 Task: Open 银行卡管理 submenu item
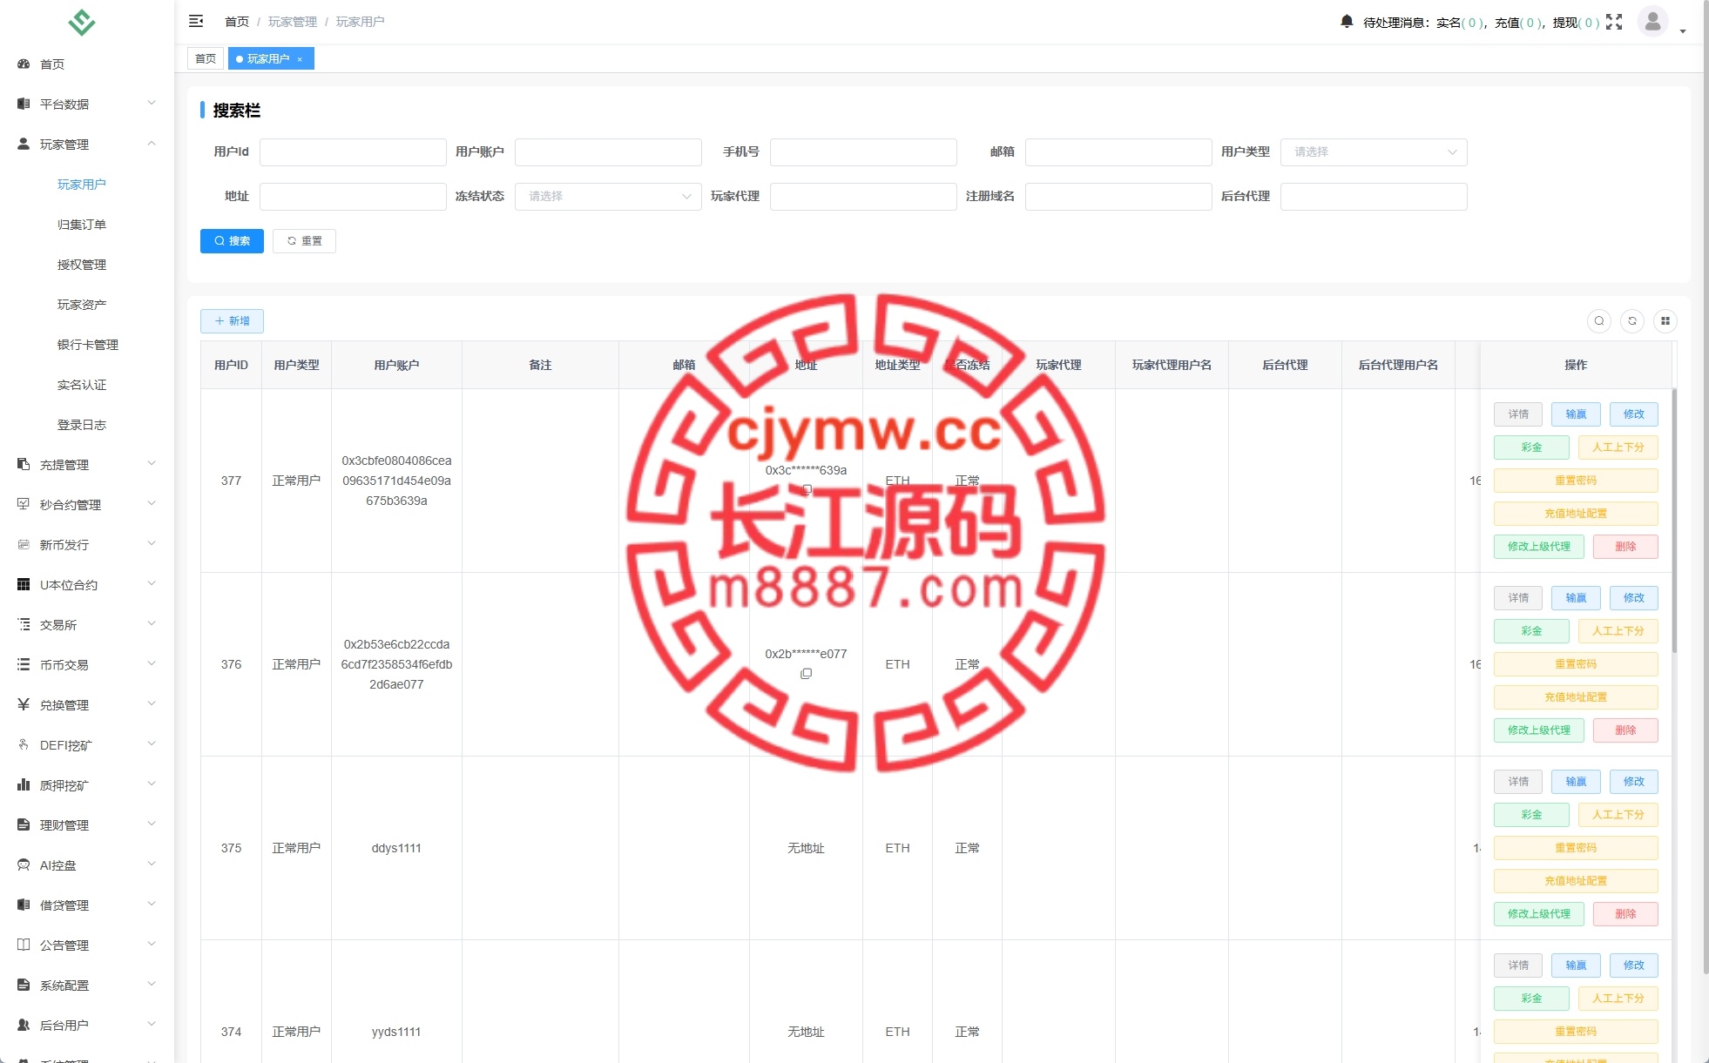click(x=88, y=344)
